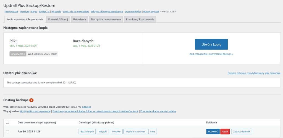Viewport: 283px width, 138px height.
Task: Open the Ustawienia tab
Action: [79, 20]
